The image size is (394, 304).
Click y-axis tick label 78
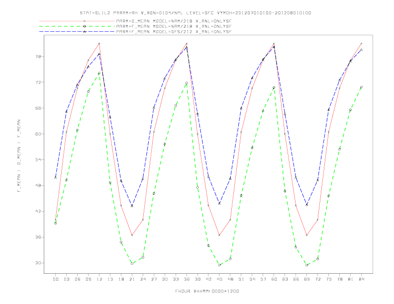(x=38, y=57)
